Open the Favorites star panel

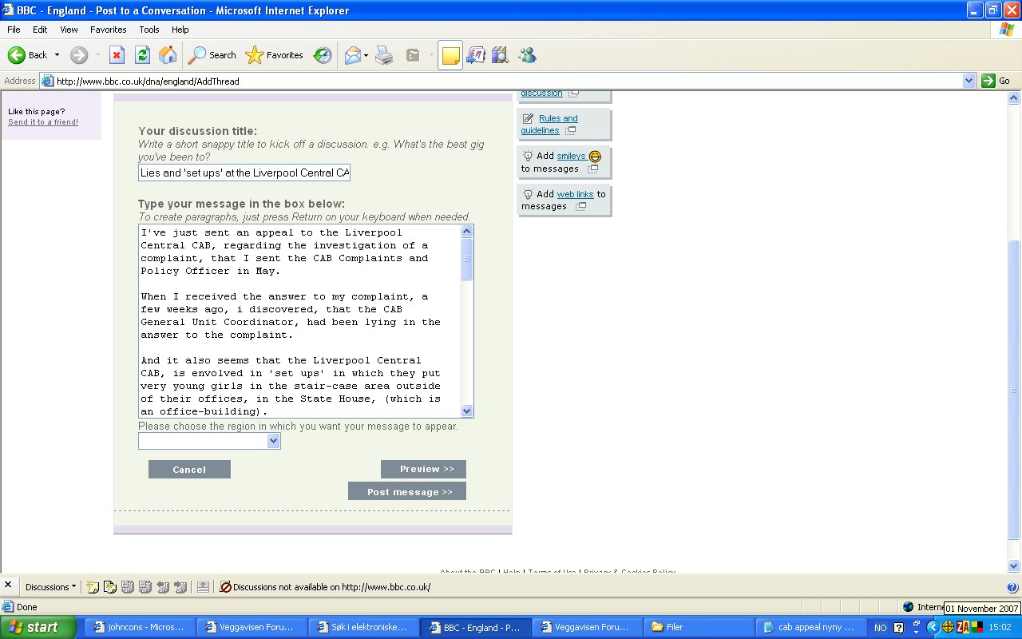(x=275, y=55)
